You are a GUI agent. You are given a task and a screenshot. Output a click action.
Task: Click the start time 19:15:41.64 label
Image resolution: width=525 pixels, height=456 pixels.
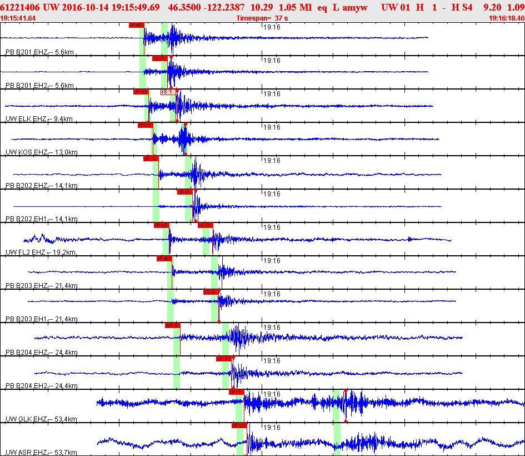pyautogui.click(x=18, y=18)
